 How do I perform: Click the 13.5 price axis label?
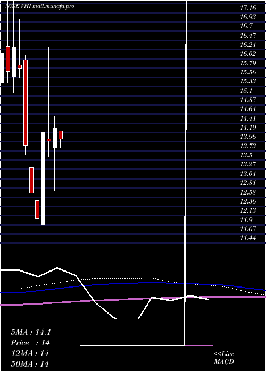pos(246,155)
